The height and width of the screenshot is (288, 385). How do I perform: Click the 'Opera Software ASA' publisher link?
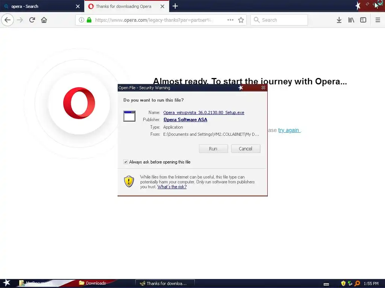[x=185, y=120]
